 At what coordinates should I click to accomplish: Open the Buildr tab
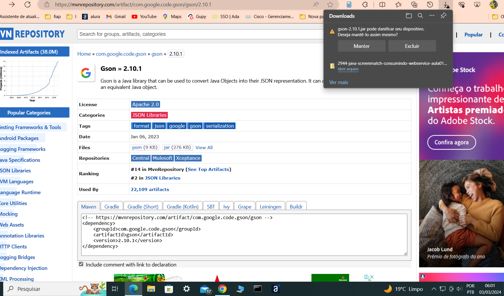[296, 207]
